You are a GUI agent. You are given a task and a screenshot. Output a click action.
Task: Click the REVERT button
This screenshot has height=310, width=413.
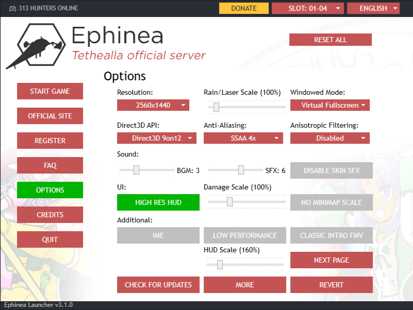332,285
